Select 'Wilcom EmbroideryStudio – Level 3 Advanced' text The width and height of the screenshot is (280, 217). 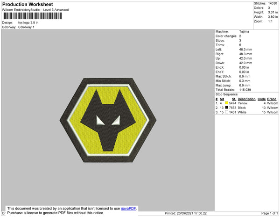click(x=35, y=10)
